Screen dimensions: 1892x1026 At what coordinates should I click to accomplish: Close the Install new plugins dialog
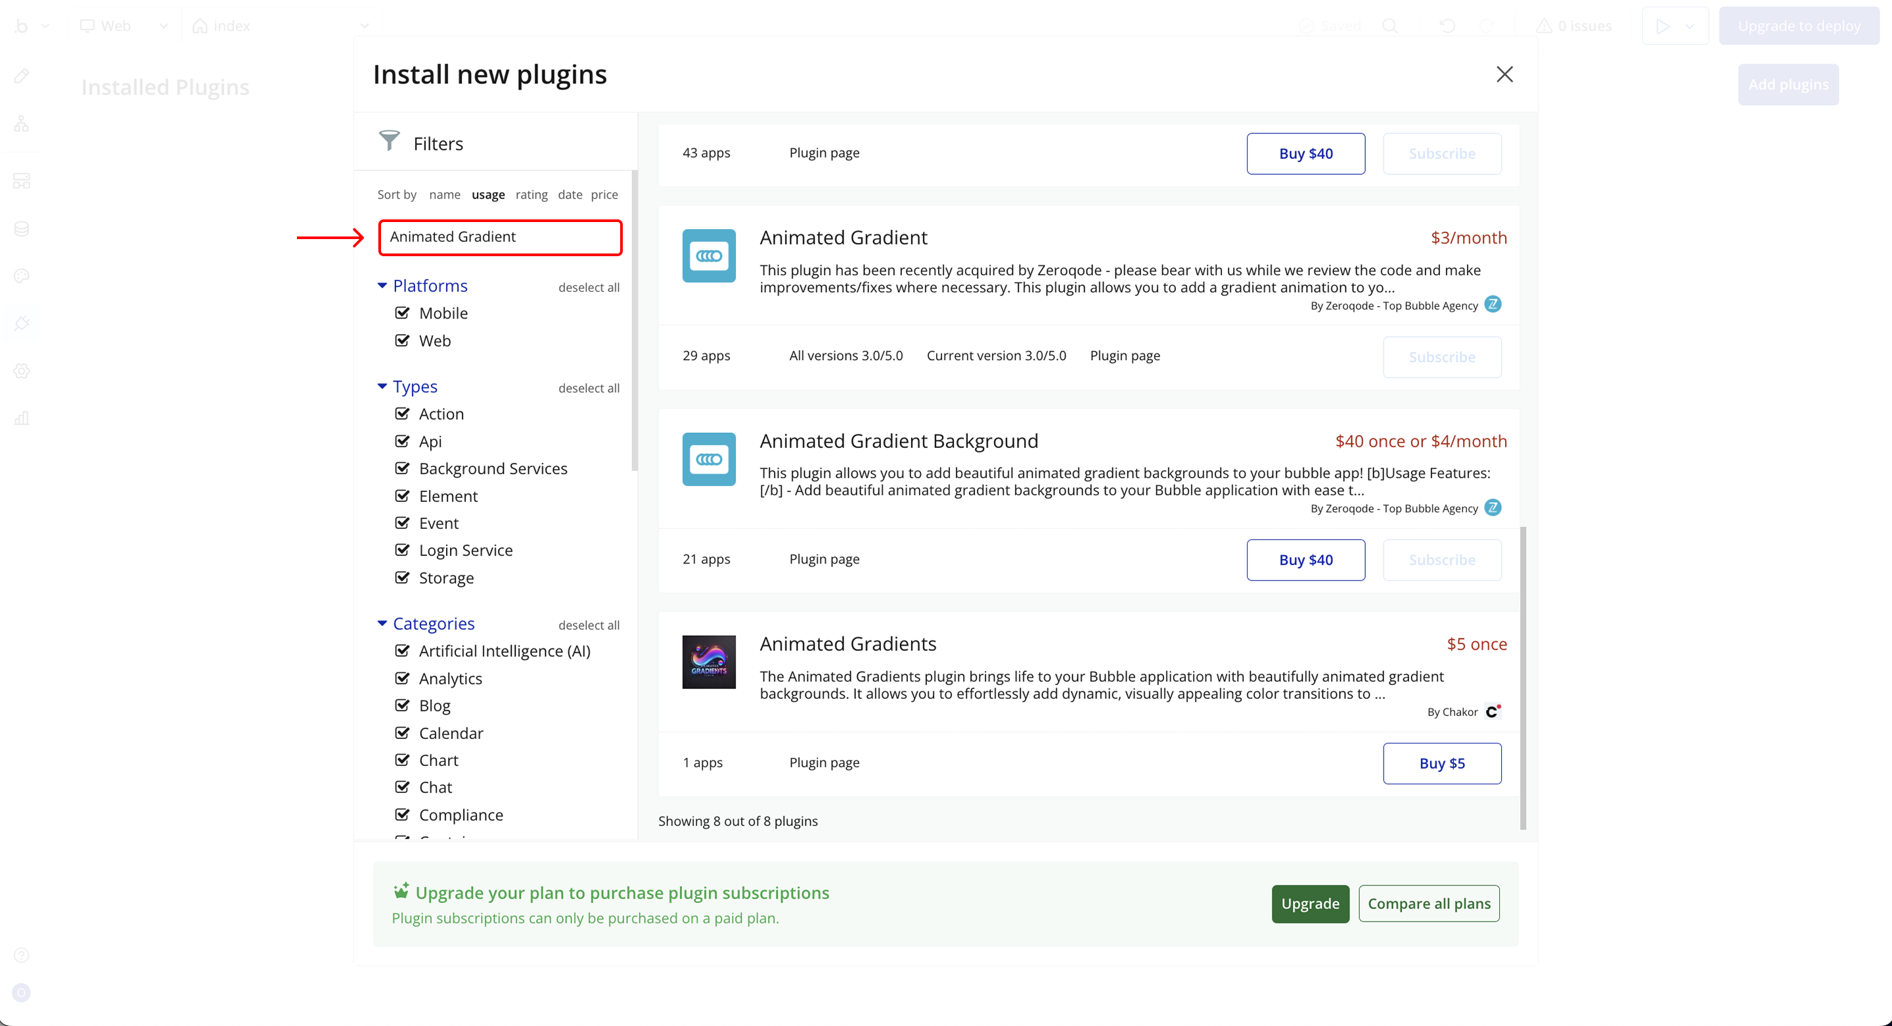tap(1504, 74)
